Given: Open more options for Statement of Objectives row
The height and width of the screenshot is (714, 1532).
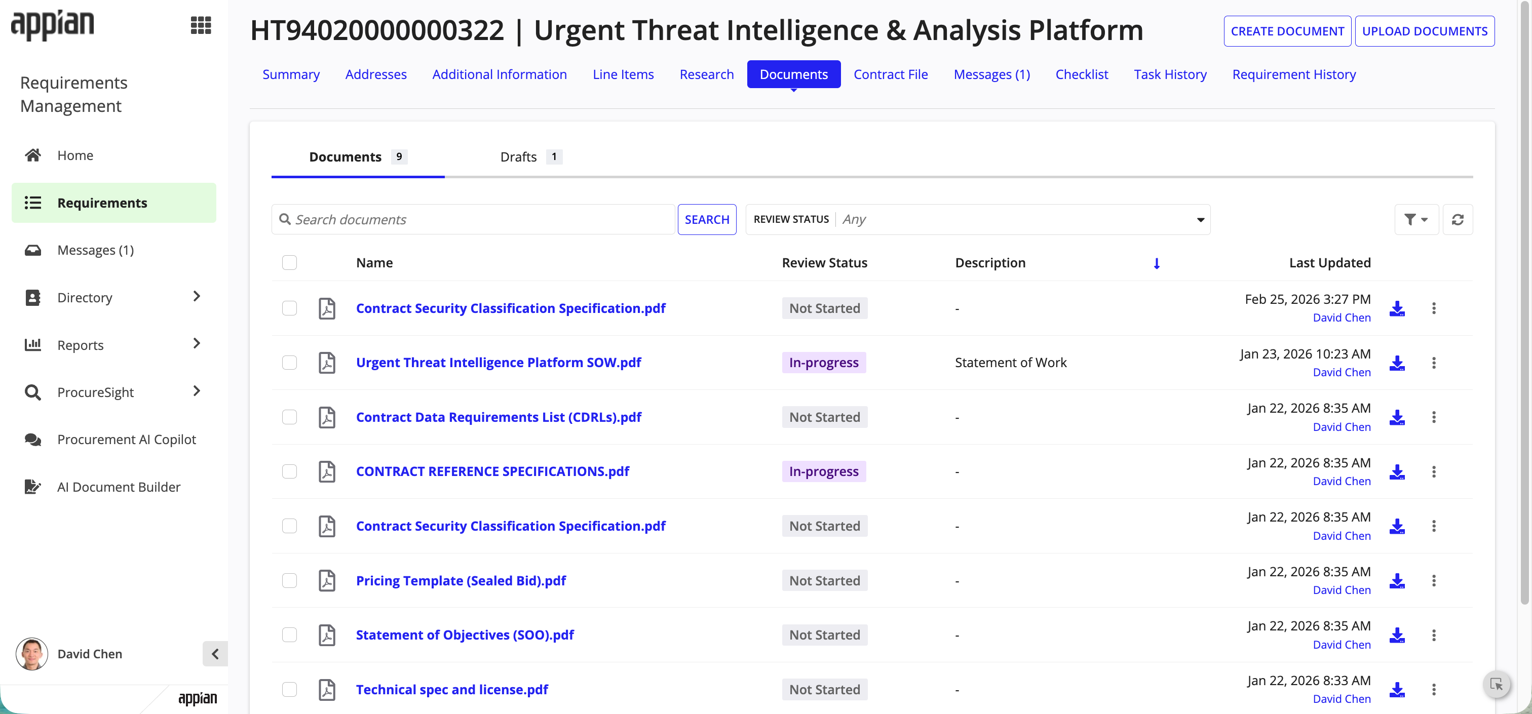Looking at the screenshot, I should click(x=1434, y=636).
